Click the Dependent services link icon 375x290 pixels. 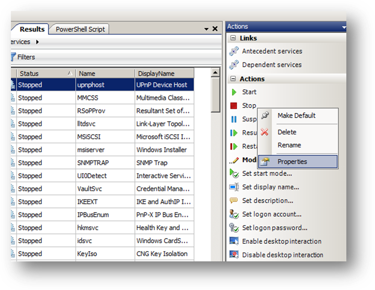pyautogui.click(x=234, y=65)
